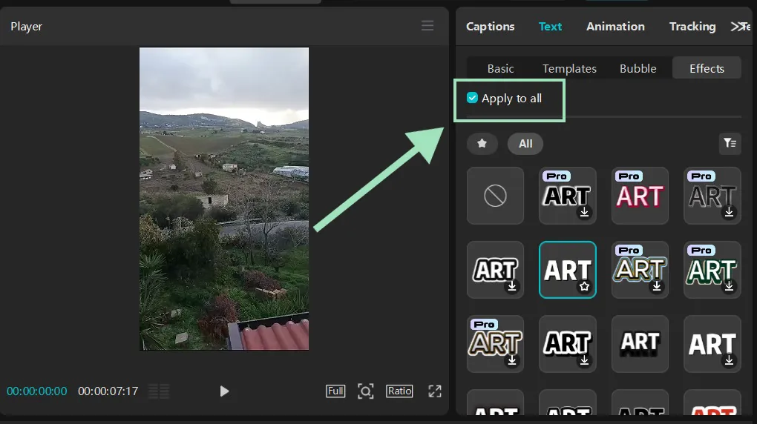Select the small white ART effect with black shadow
The image size is (757, 424).
tap(640, 344)
